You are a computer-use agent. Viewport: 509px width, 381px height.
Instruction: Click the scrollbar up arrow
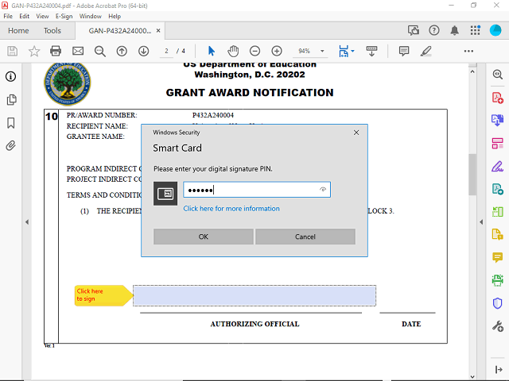coord(472,71)
